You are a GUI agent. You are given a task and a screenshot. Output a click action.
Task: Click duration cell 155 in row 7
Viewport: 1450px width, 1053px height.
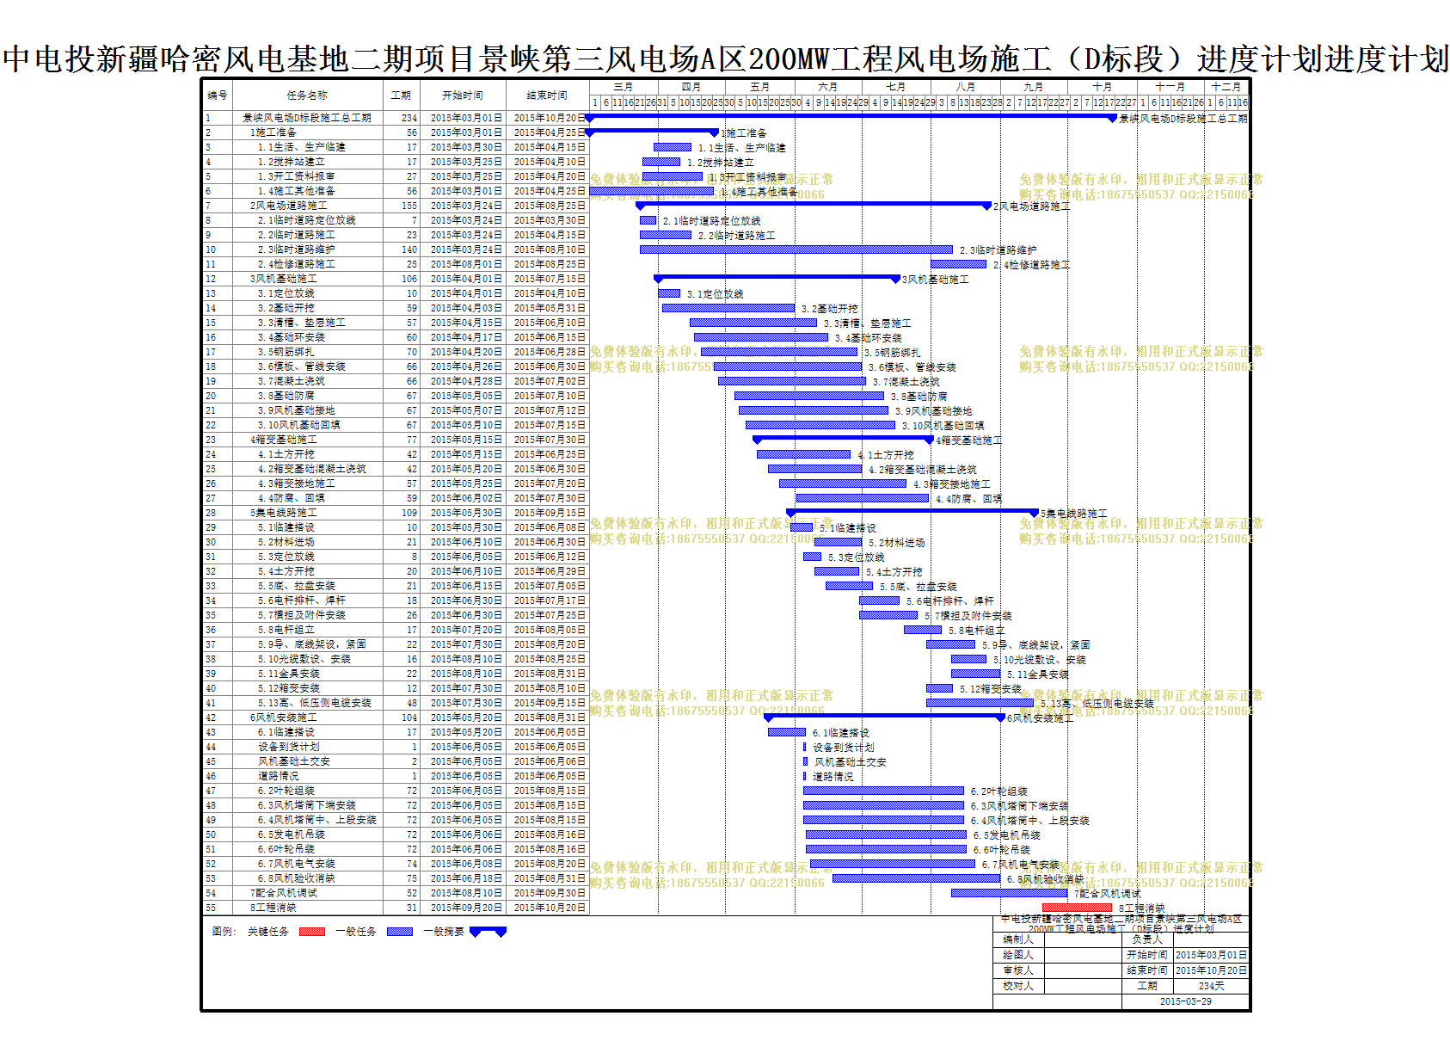point(401,206)
